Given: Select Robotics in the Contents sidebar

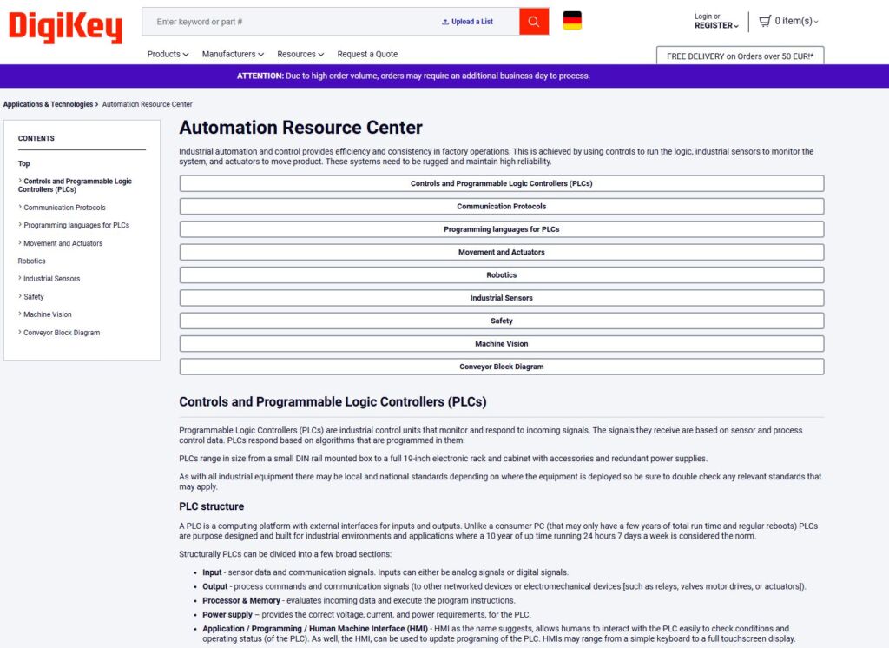Looking at the screenshot, I should coord(32,261).
